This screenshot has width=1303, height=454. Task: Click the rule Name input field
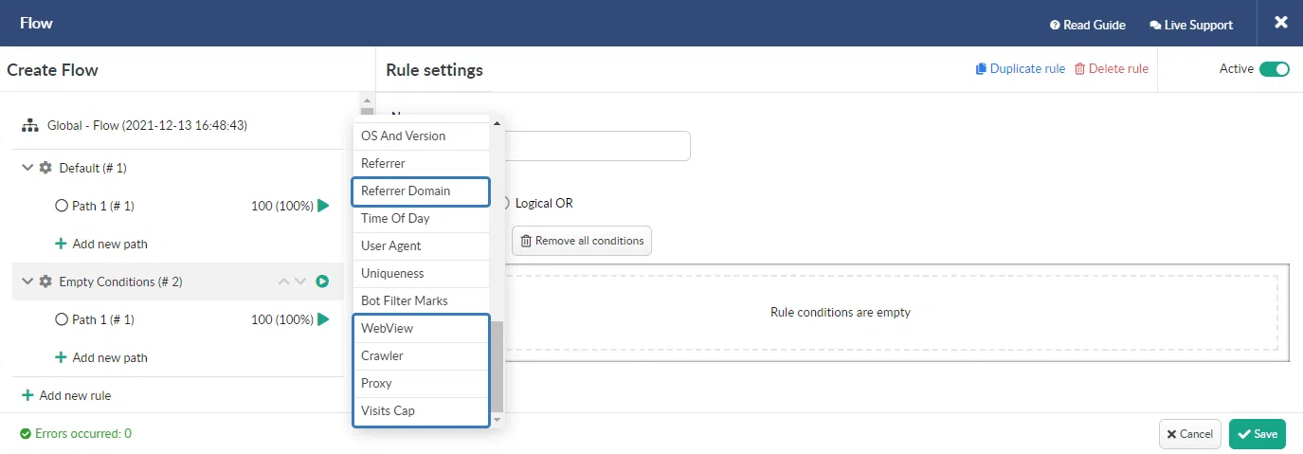pyautogui.click(x=597, y=146)
